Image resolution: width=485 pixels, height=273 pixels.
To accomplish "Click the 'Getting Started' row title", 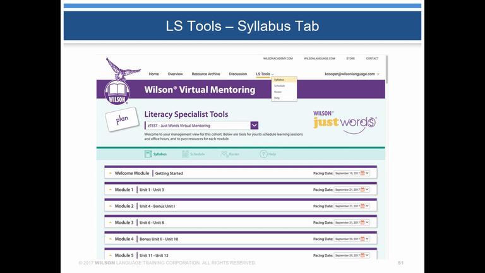I will [x=169, y=173].
